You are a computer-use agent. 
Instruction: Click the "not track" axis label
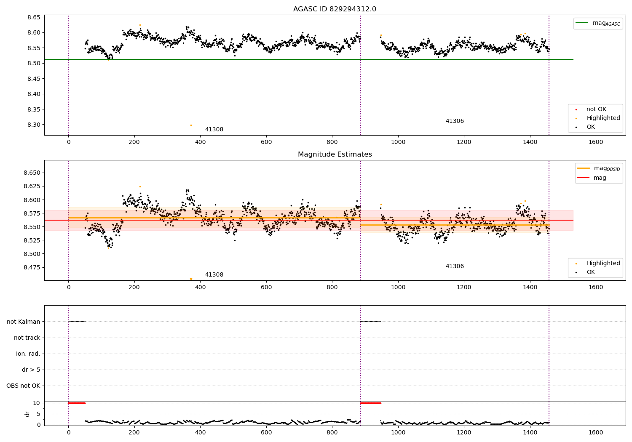pos(27,338)
